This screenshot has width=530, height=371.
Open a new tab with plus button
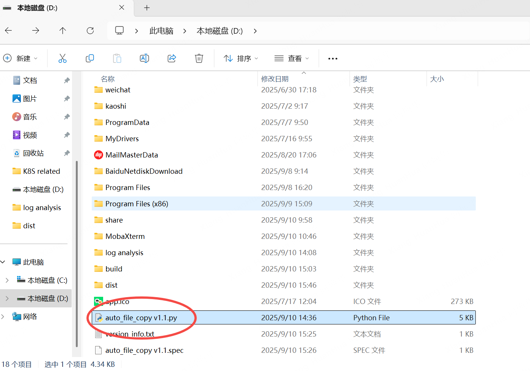click(x=147, y=8)
